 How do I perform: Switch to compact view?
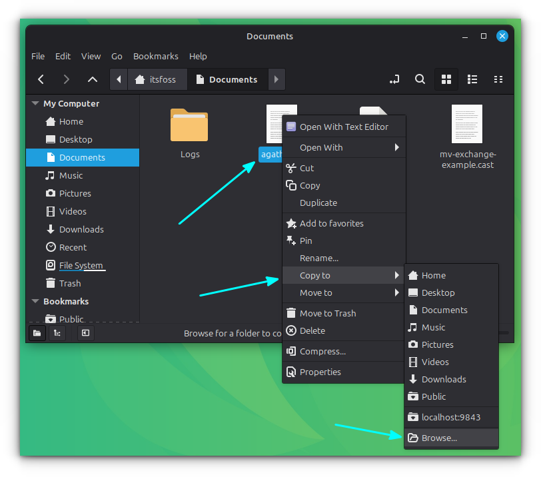point(498,79)
